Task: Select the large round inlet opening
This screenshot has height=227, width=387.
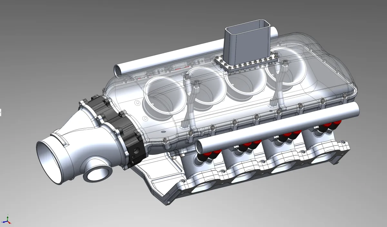Action: (x=49, y=163)
